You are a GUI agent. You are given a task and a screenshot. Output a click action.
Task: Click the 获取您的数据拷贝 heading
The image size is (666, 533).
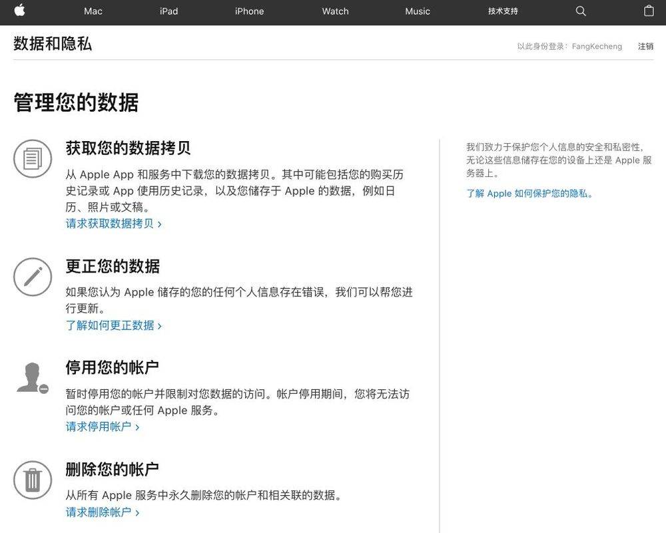click(128, 148)
